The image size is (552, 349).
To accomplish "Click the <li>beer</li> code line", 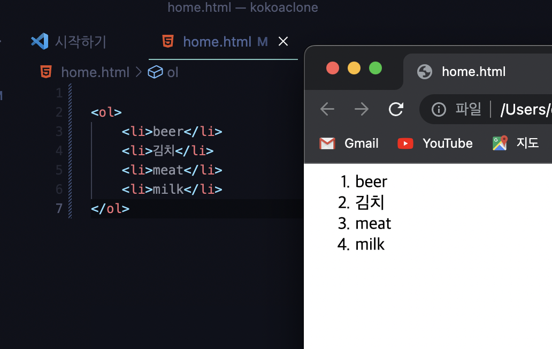I will 172,132.
